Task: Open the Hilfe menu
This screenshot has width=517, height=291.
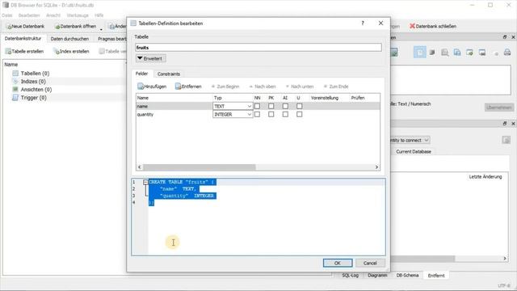Action: (x=99, y=15)
